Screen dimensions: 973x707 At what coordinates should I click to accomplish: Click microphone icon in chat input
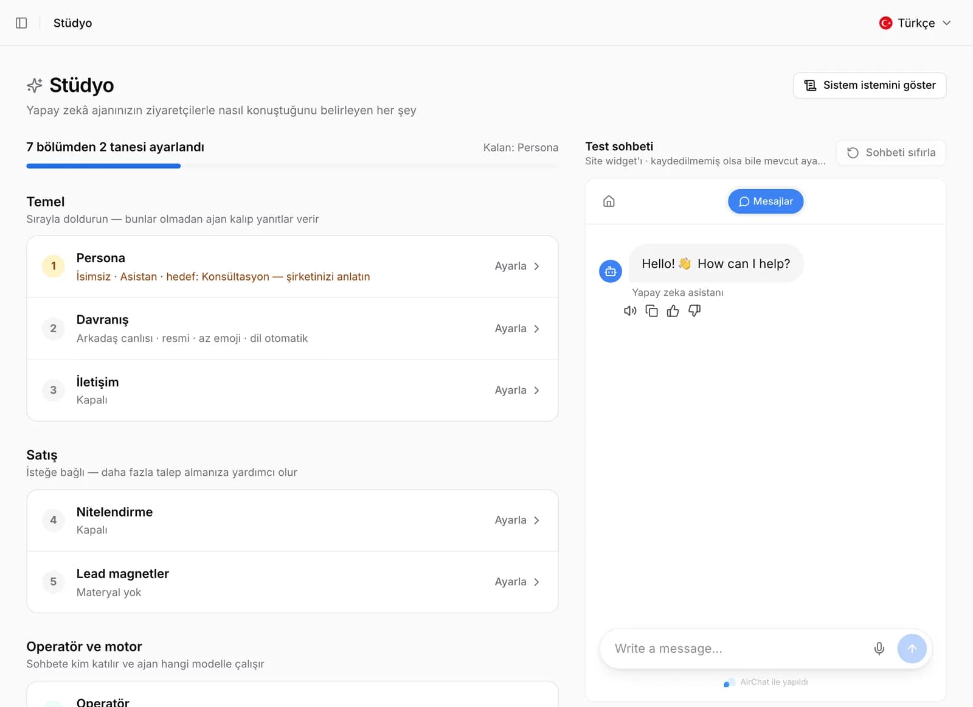click(879, 649)
